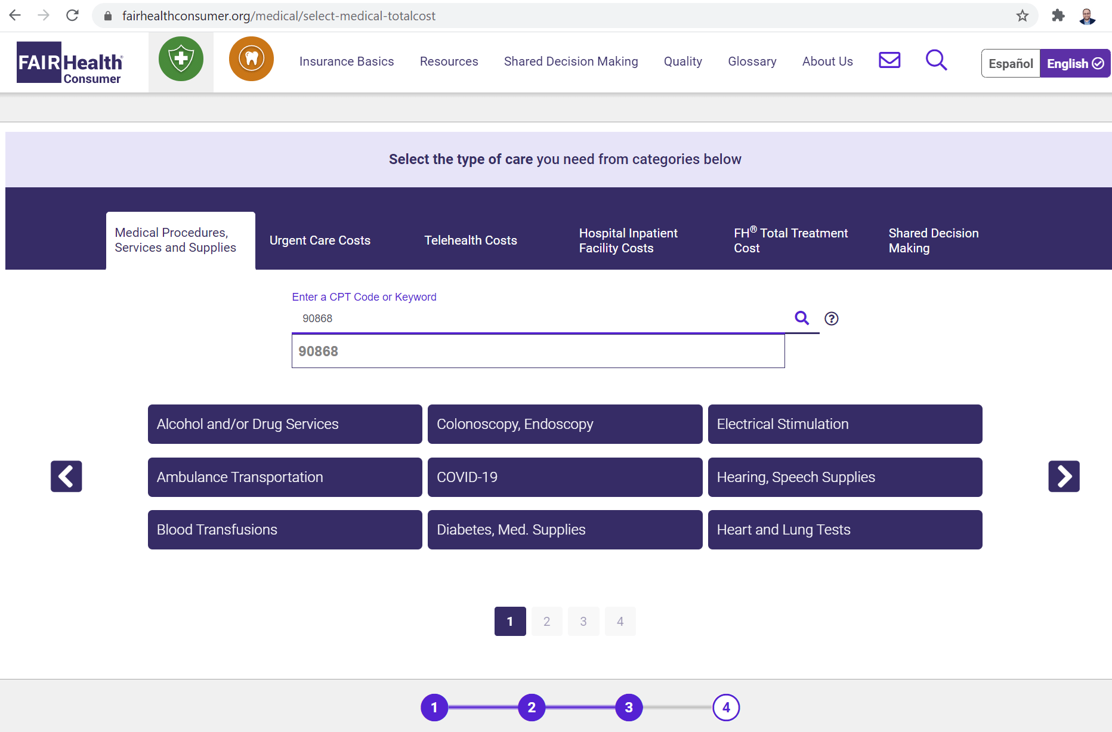Show next categories with right chevron
1112x732 pixels.
click(x=1064, y=476)
